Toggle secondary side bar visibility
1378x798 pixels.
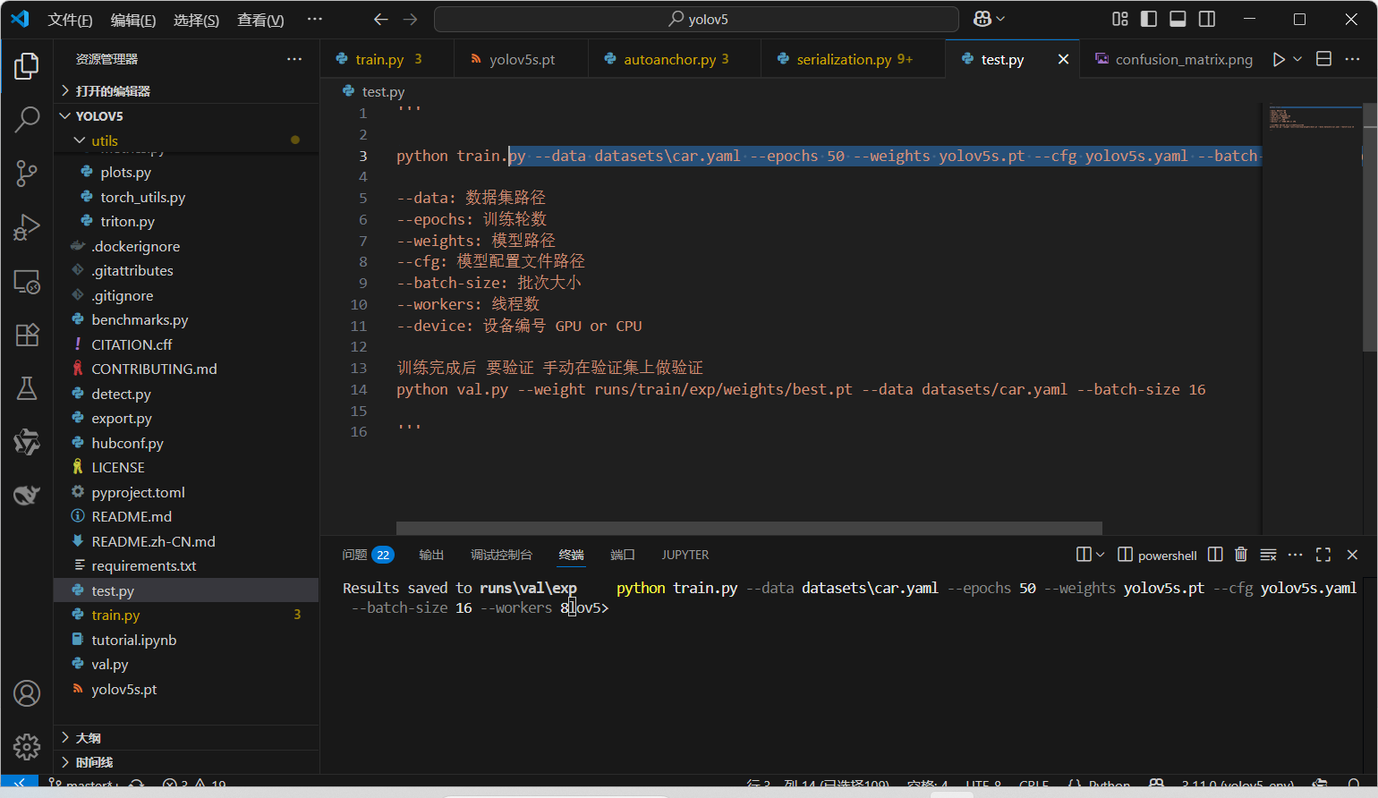pos(1207,19)
